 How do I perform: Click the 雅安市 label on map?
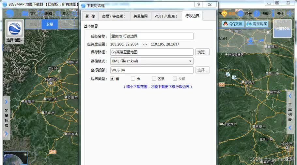(x=30, y=102)
